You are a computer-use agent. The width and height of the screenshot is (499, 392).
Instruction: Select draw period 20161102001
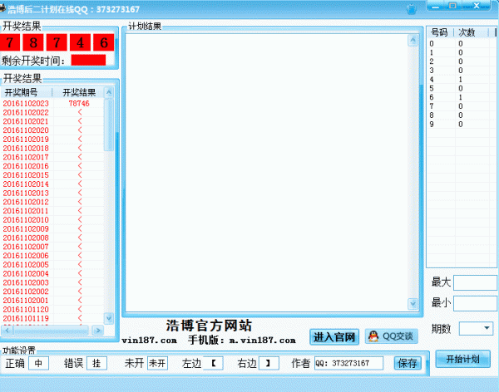tap(26, 301)
